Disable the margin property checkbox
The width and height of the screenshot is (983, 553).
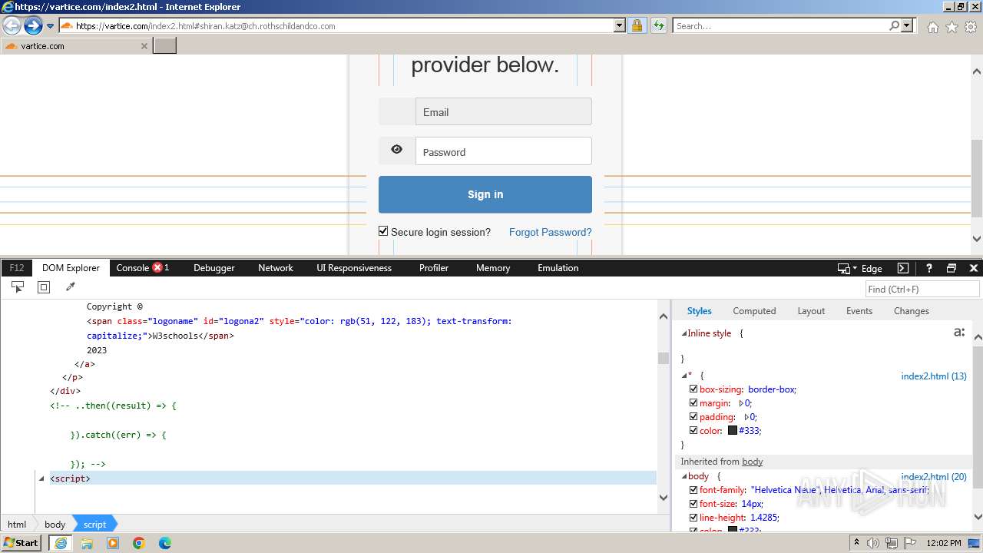693,403
